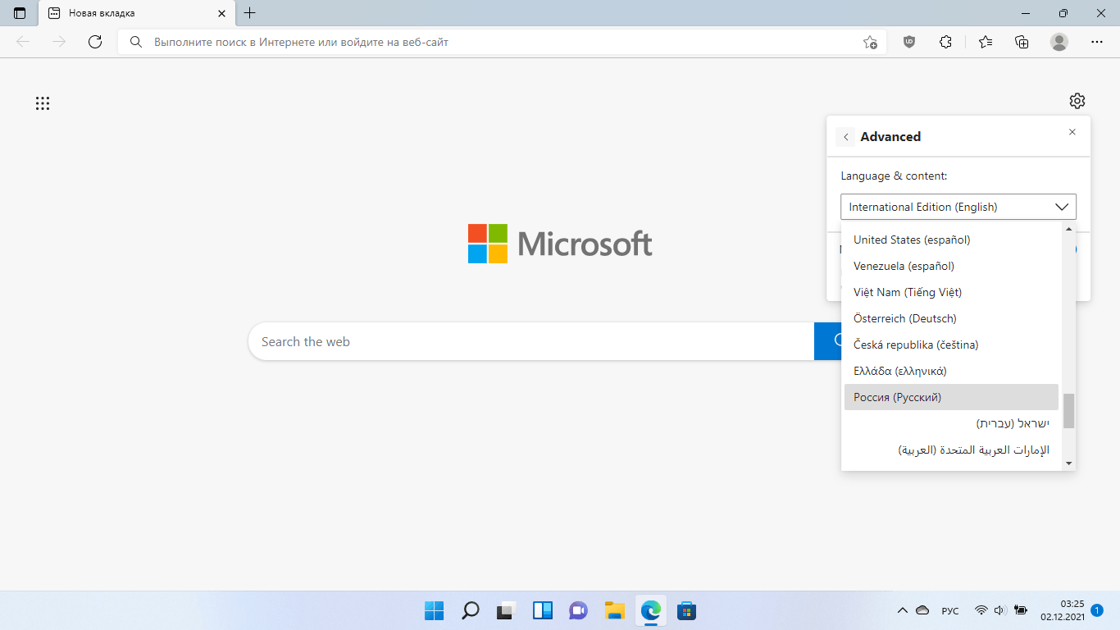The width and height of the screenshot is (1120, 630).
Task: Open the clock and date 03:25
Action: (x=1062, y=609)
